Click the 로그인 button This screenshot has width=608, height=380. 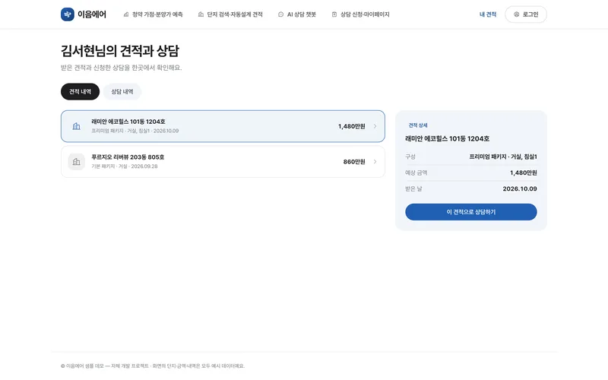tap(526, 14)
